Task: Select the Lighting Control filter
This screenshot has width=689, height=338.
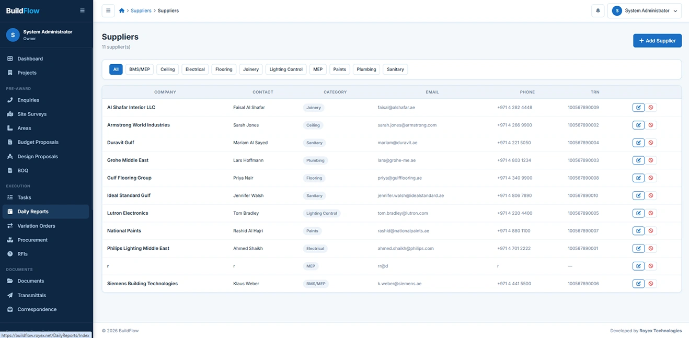Action: pos(286,69)
